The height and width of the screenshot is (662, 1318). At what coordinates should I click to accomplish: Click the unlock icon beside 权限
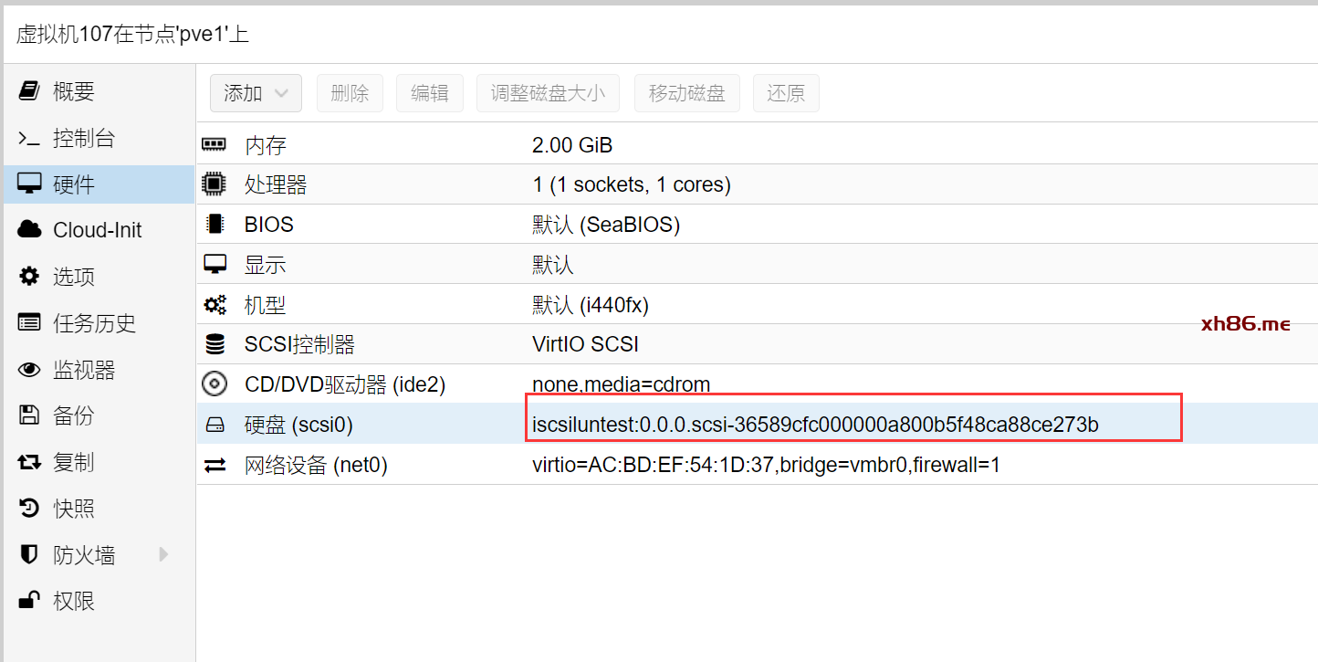pyautogui.click(x=29, y=600)
